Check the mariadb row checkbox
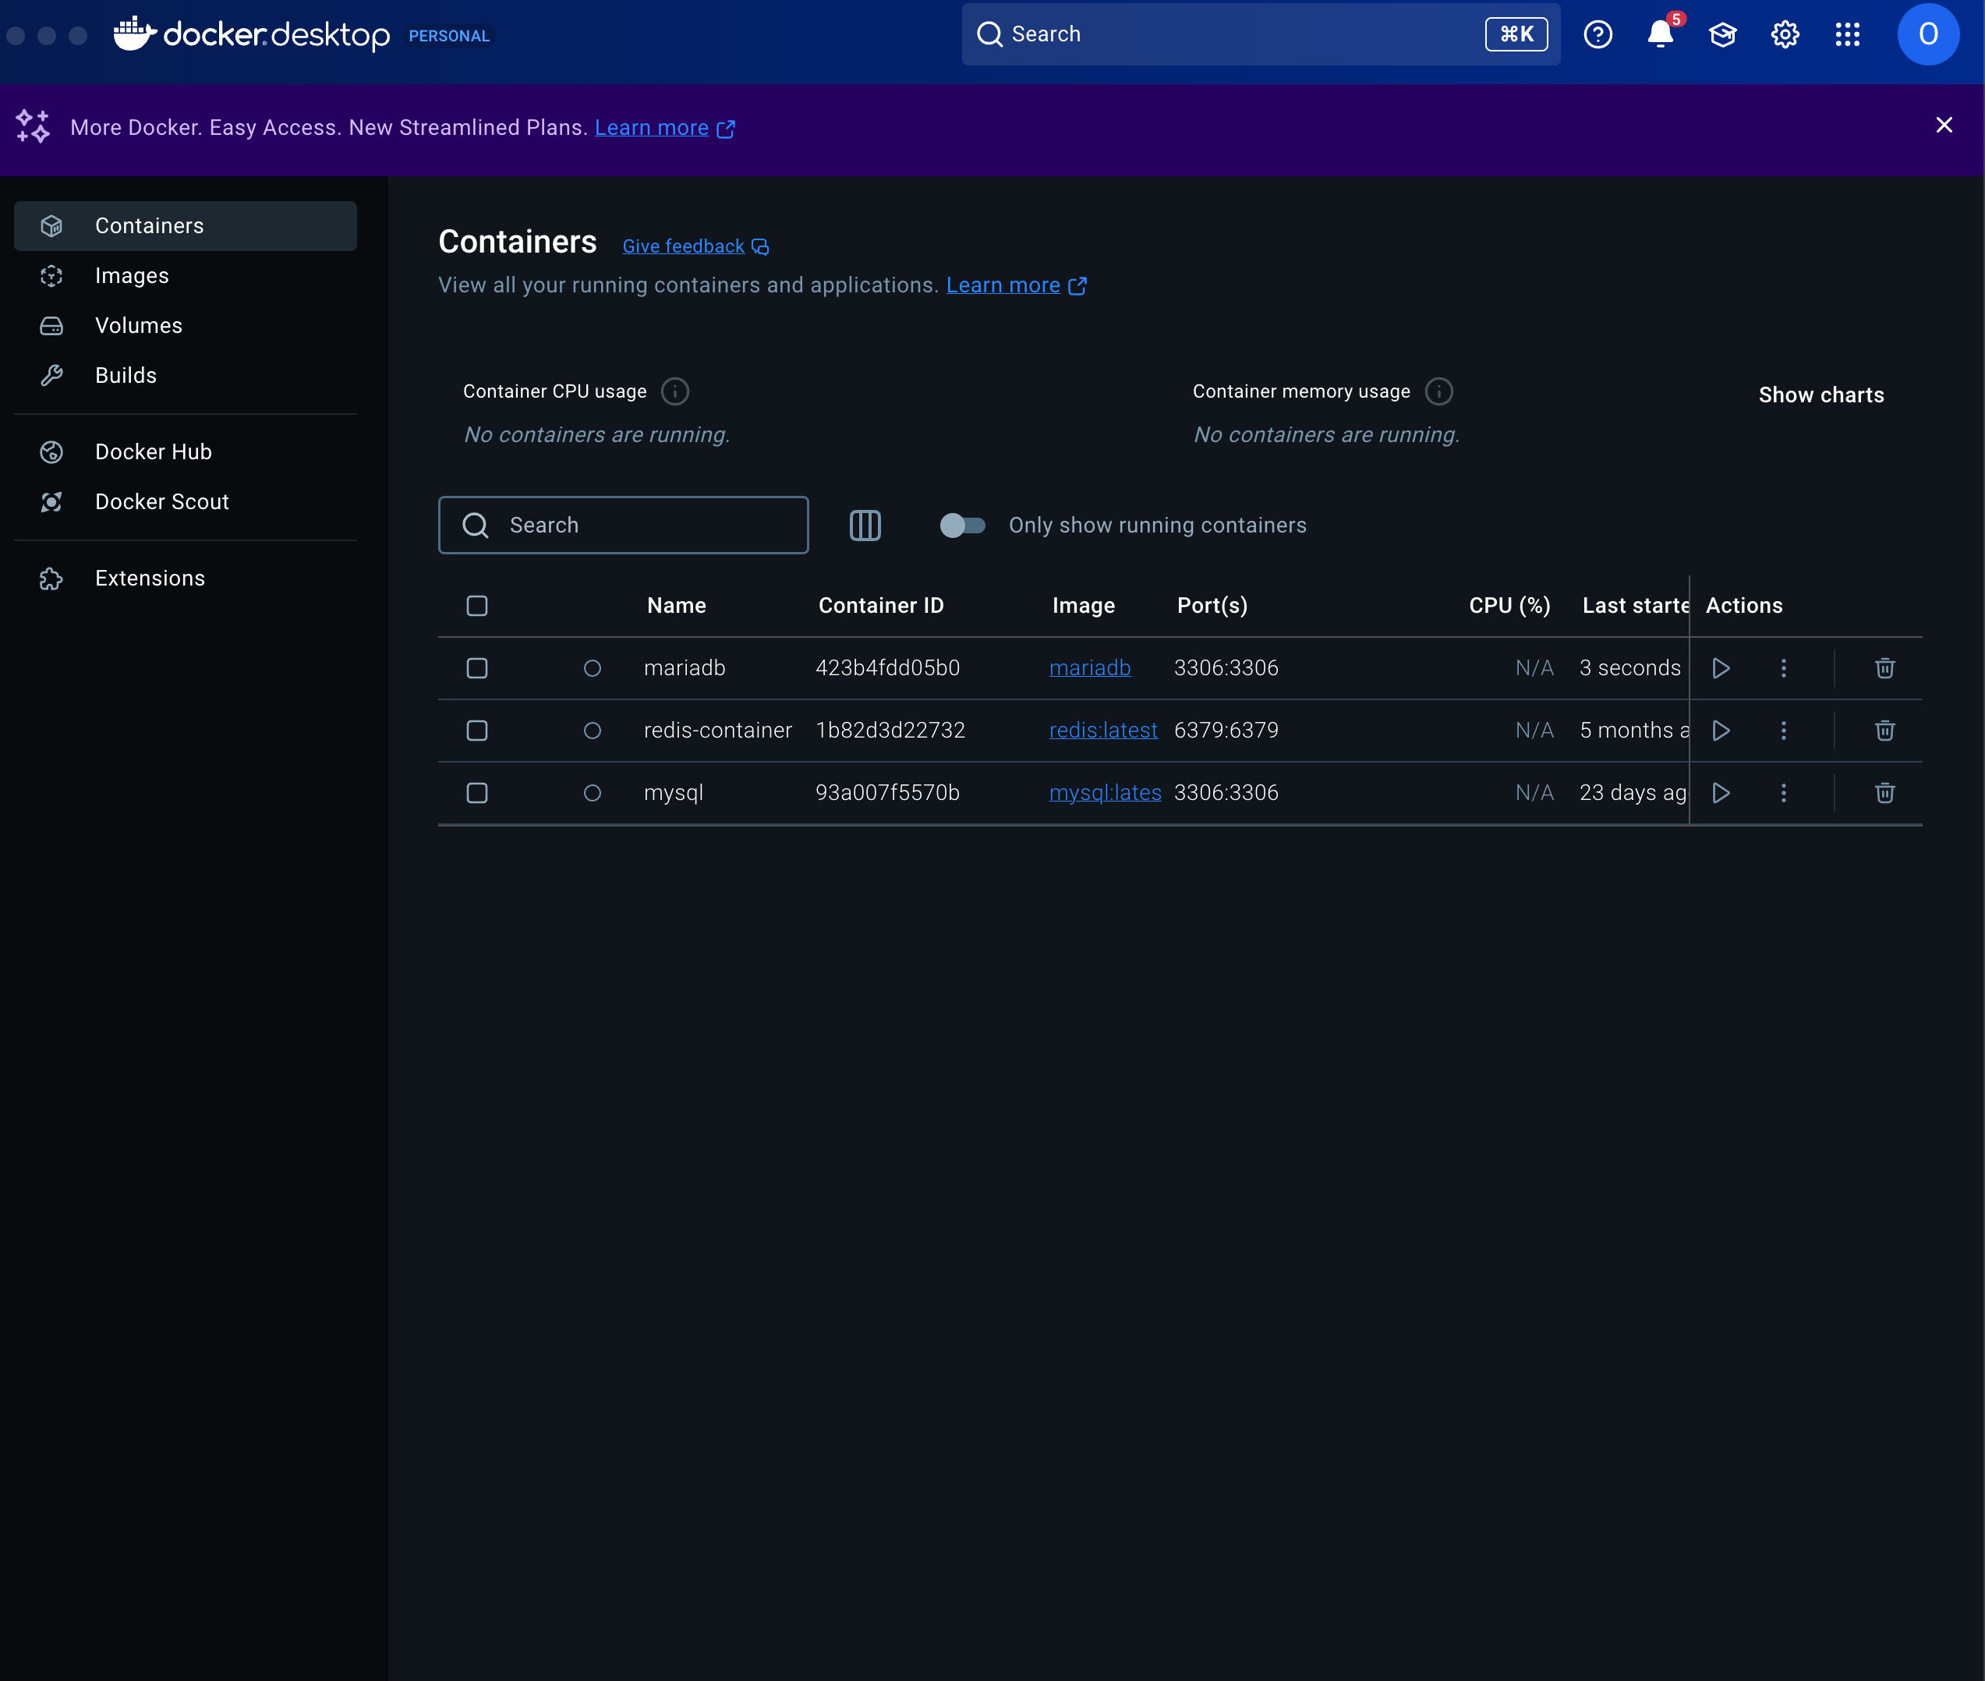Screen dimensions: 1985x1681 pos(477,668)
